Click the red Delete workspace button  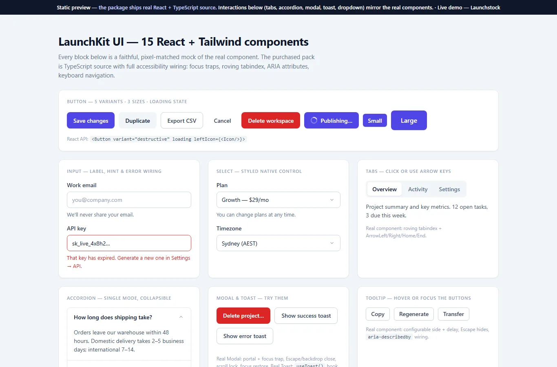click(x=271, y=121)
